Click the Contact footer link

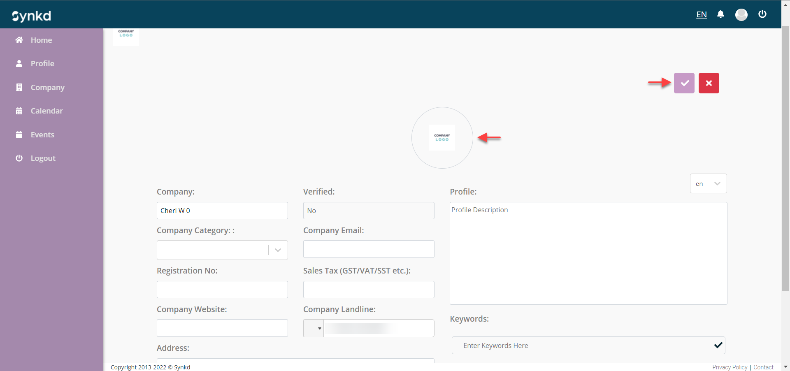(x=763, y=367)
